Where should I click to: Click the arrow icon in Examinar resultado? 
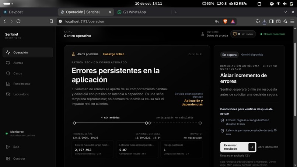[252, 147]
